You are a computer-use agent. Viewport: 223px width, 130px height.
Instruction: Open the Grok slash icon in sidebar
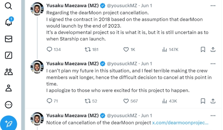8,55
